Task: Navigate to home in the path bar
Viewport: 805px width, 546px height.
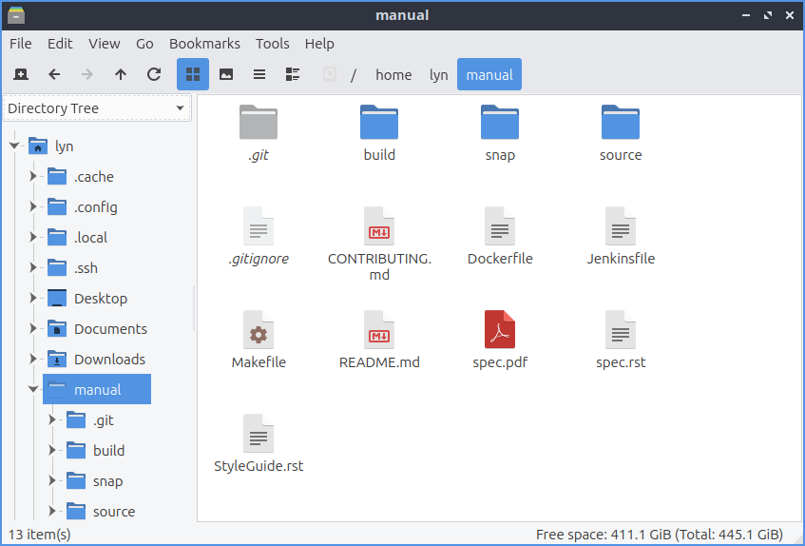Action: click(393, 74)
